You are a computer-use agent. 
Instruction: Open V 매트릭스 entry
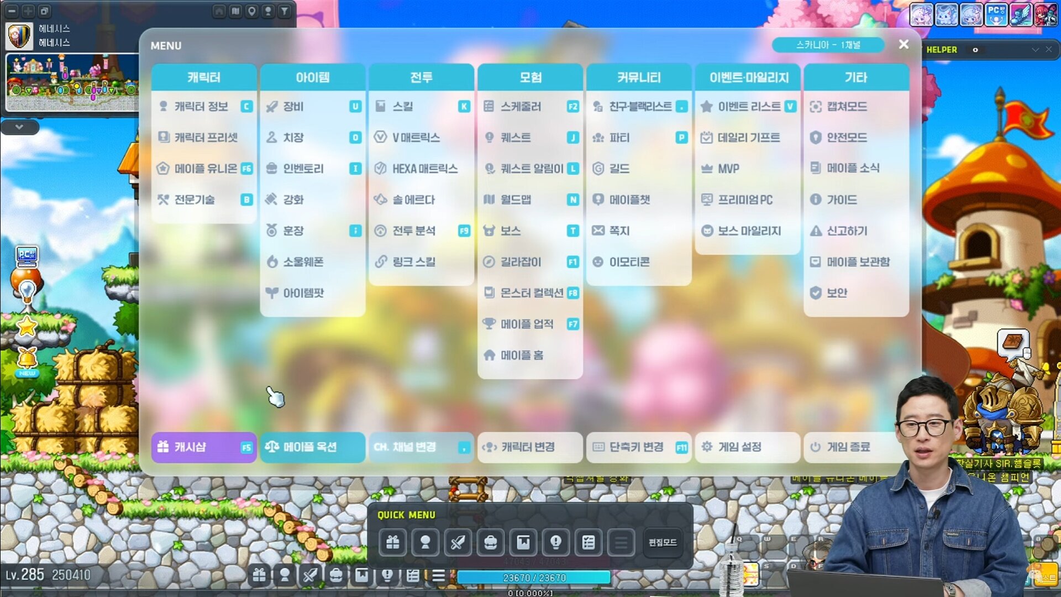(421, 137)
